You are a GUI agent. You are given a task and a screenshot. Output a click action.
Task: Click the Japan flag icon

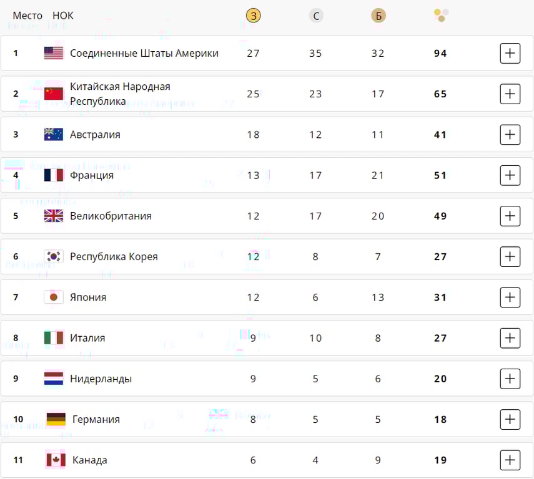tap(54, 298)
